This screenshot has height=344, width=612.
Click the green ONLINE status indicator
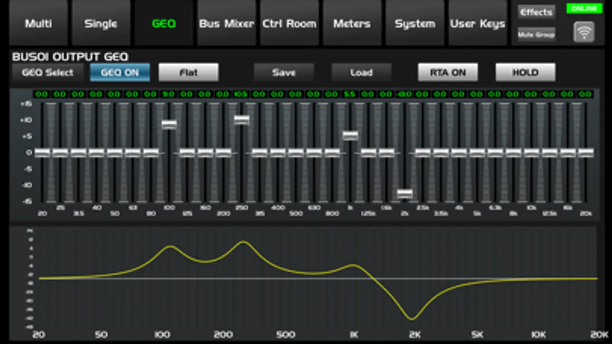tap(584, 8)
